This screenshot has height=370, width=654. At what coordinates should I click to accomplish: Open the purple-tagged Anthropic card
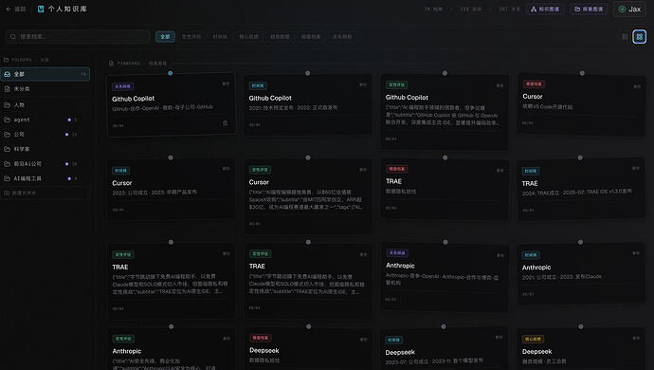click(445, 277)
